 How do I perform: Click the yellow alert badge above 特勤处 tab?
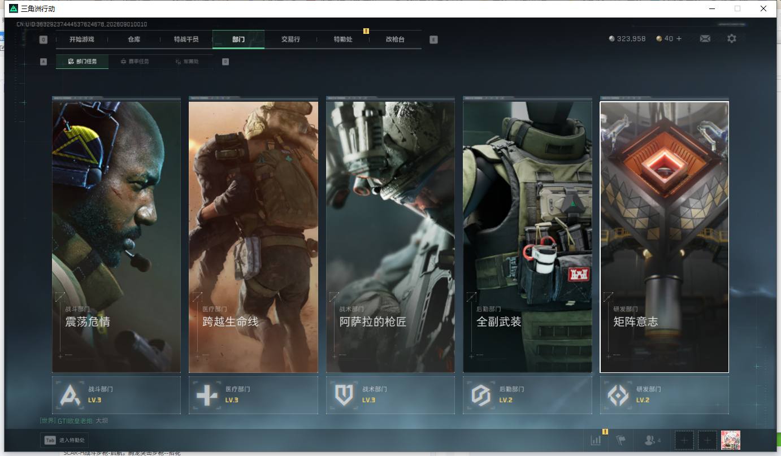pos(366,31)
